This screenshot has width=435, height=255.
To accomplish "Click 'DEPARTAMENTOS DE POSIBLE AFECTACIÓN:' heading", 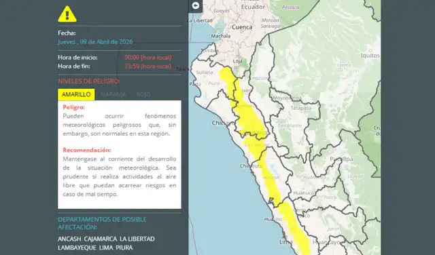I will pos(102,223).
